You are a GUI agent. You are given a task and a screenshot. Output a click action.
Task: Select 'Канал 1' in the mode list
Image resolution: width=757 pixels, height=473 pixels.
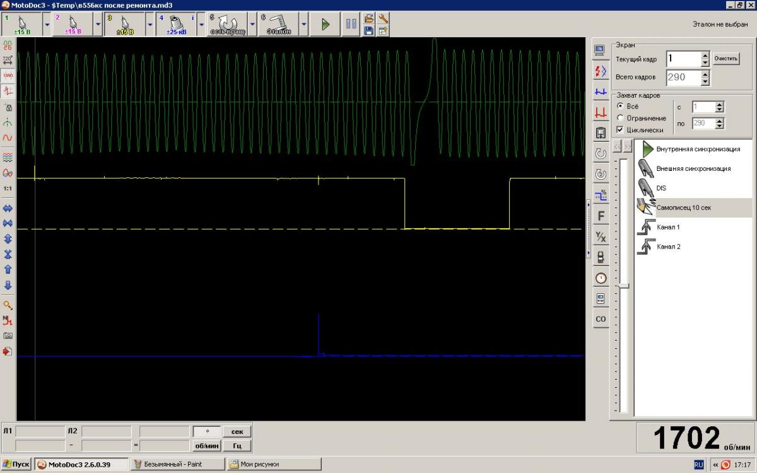[667, 227]
